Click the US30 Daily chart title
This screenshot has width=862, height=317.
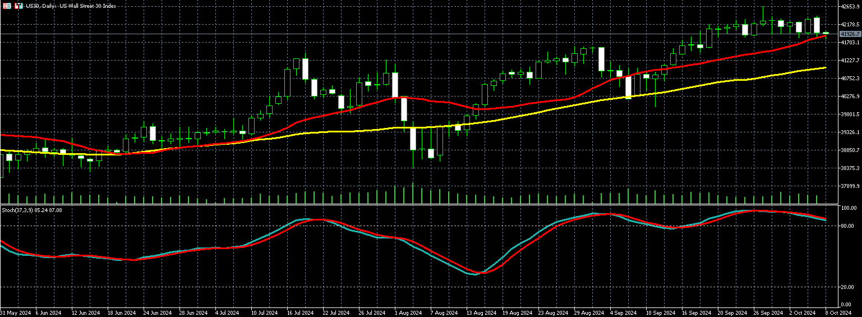pyautogui.click(x=70, y=6)
